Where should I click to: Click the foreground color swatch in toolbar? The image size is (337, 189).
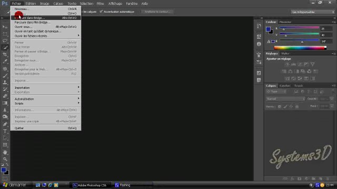click(4, 170)
